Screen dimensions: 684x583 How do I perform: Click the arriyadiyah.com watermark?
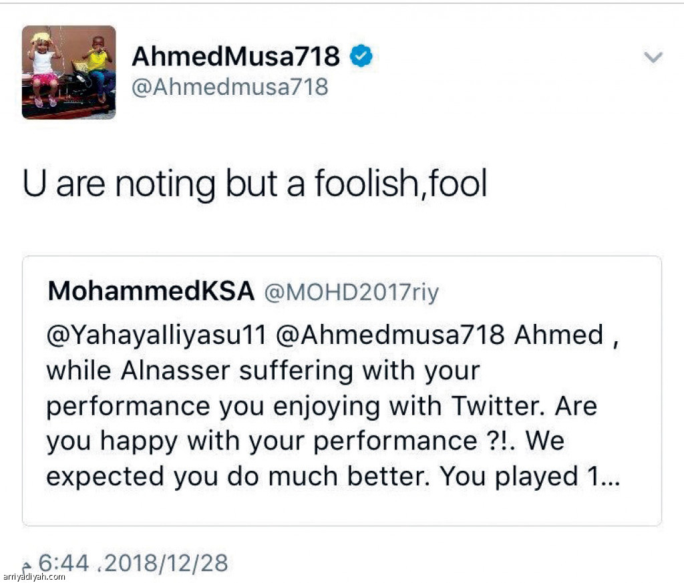tap(34, 576)
